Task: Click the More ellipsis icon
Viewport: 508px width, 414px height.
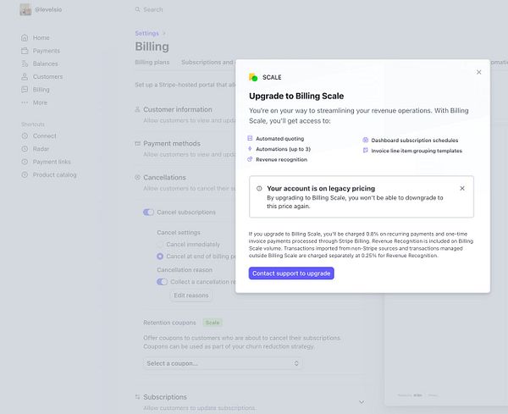Action: coord(25,102)
